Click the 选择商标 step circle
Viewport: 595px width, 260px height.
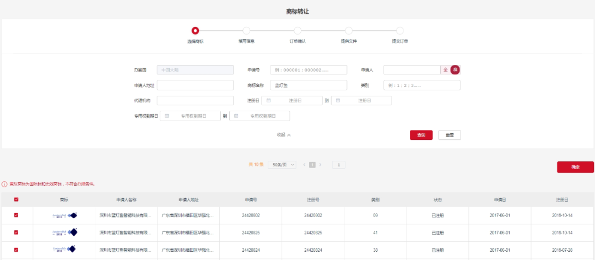click(195, 31)
